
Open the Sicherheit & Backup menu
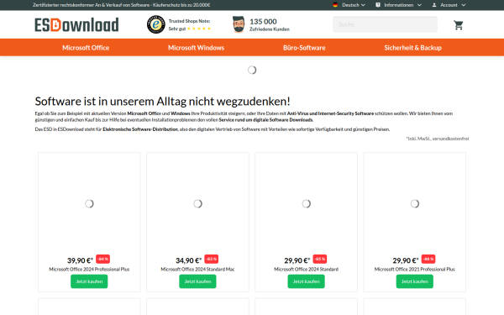(412, 48)
